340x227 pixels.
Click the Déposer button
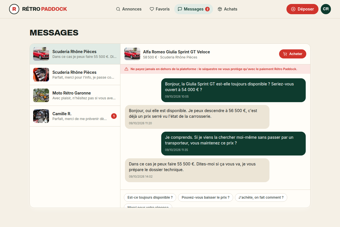pos(302,9)
